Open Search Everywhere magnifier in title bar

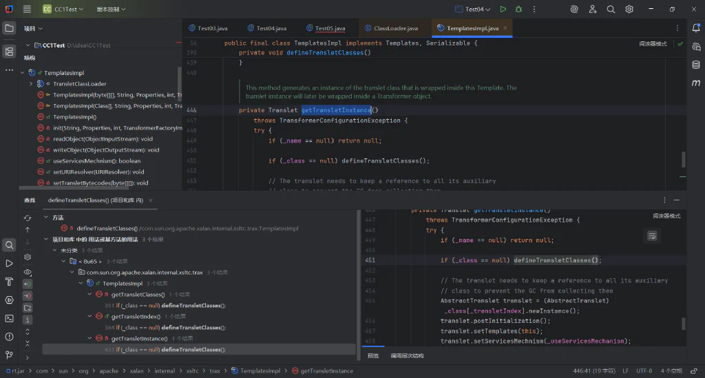(611, 9)
